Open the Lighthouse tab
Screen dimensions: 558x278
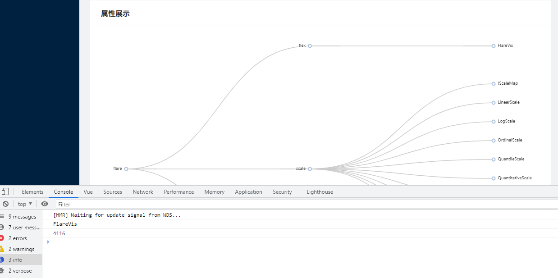tap(320, 192)
